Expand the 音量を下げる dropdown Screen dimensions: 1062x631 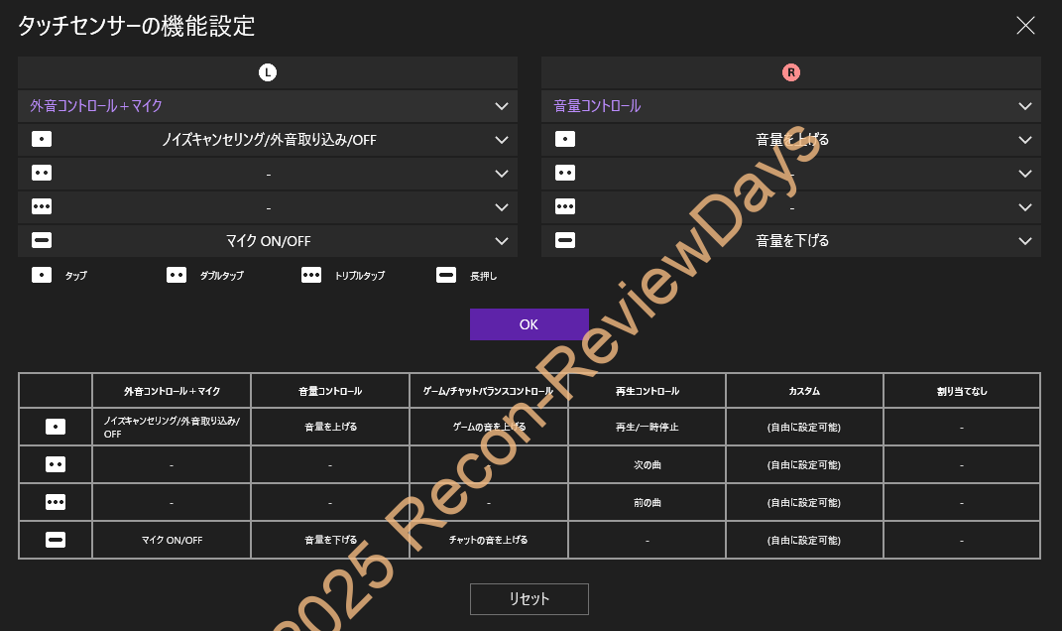pyautogui.click(x=1024, y=241)
